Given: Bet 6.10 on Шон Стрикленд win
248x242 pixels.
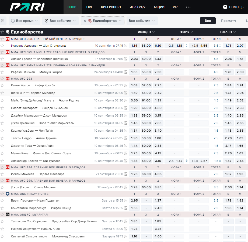Looking at the screenshot, I should pyautogui.click(x=158, y=46).
